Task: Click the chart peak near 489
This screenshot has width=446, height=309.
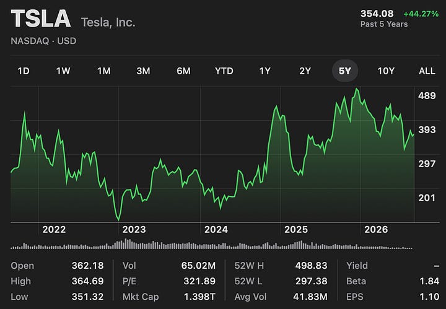Action: pos(357,89)
